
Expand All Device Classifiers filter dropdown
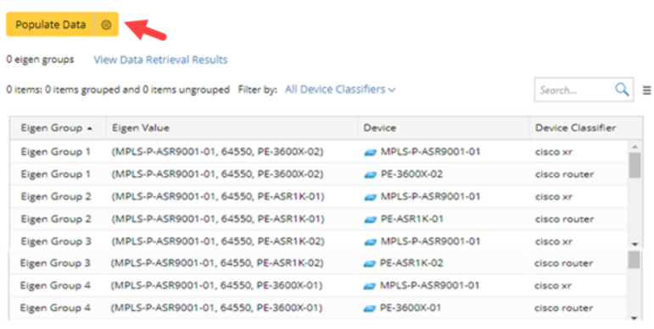click(340, 90)
